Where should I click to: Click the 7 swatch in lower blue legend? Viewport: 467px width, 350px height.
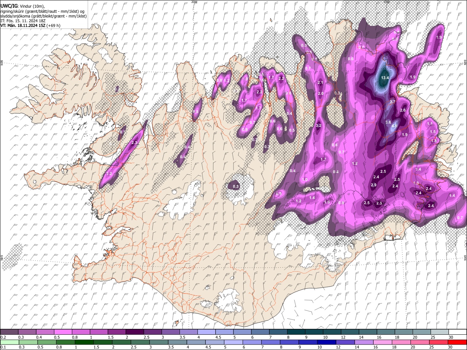[x=270, y=342]
